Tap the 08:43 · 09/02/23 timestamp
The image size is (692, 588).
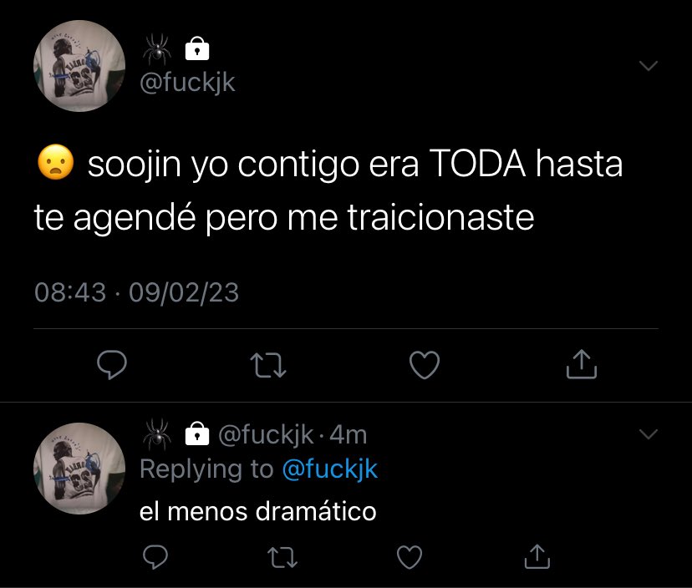pyautogui.click(x=137, y=292)
